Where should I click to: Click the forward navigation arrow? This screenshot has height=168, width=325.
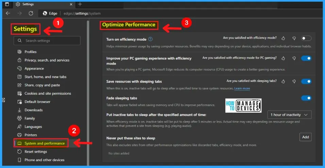tap(19, 14)
